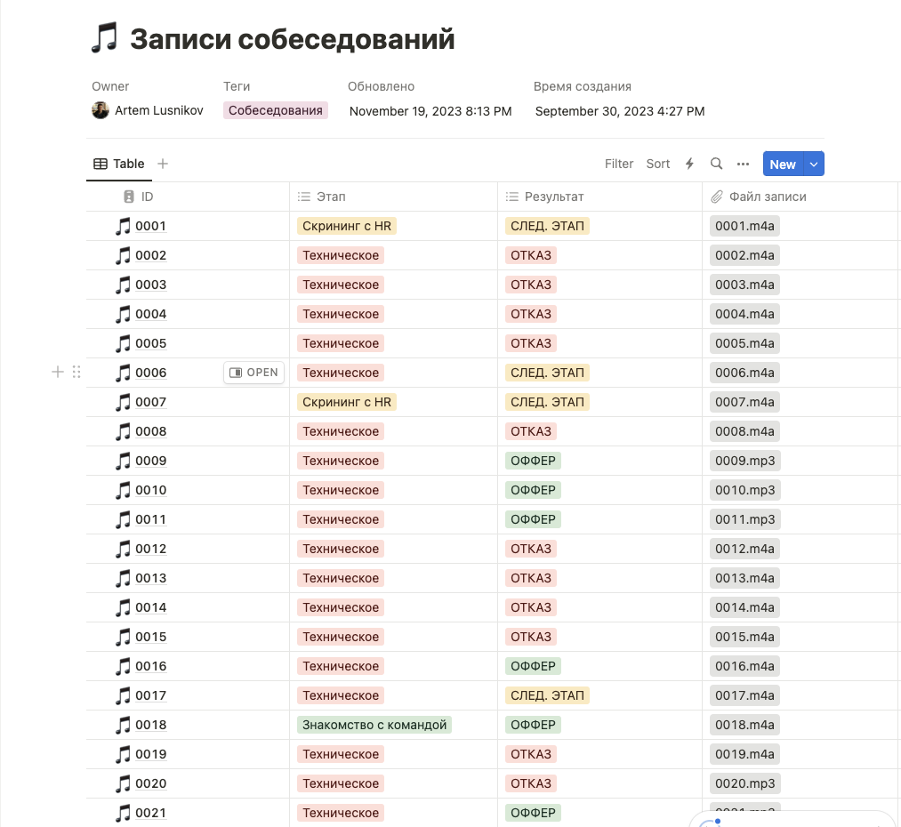Click the plus icon beside row 0006
This screenshot has width=901, height=827.
click(58, 372)
